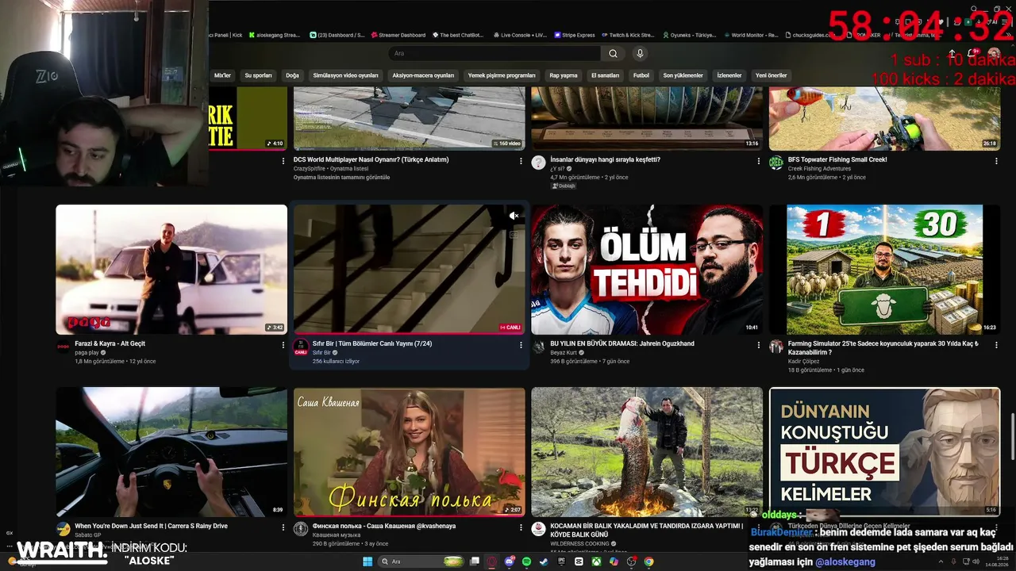Open Квашеная музыка channel avatar
This screenshot has height=571, width=1016.
[x=301, y=529]
